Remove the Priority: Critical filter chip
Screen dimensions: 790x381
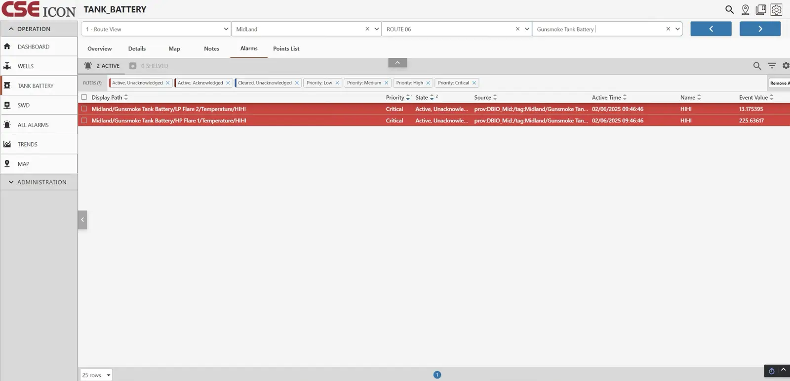pyautogui.click(x=474, y=83)
